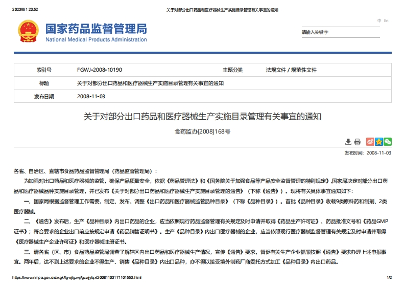Switch language to English (En)

pyautogui.click(x=386, y=20)
